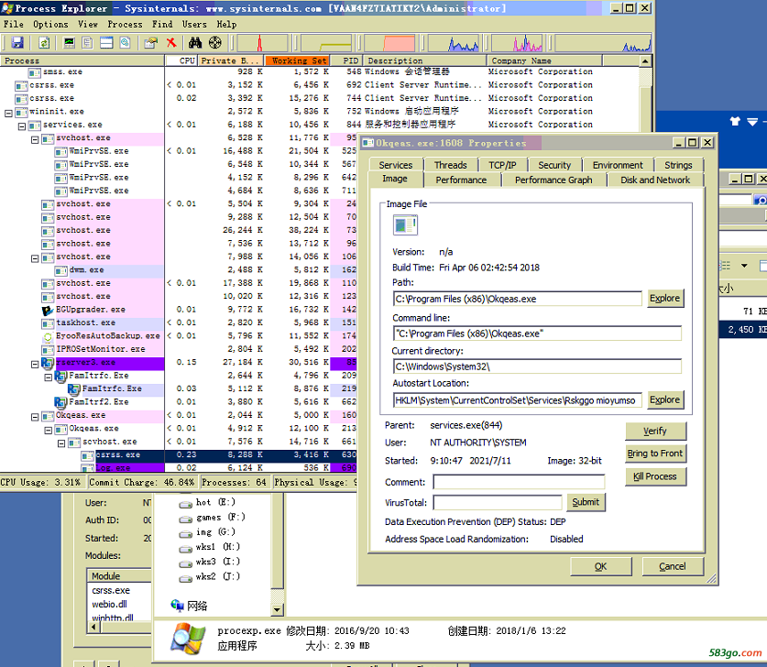Click the Command line text field

pyautogui.click(x=537, y=333)
